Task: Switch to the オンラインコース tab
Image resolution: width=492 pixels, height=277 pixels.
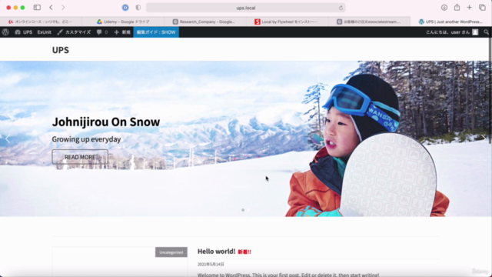Action: pos(41,22)
